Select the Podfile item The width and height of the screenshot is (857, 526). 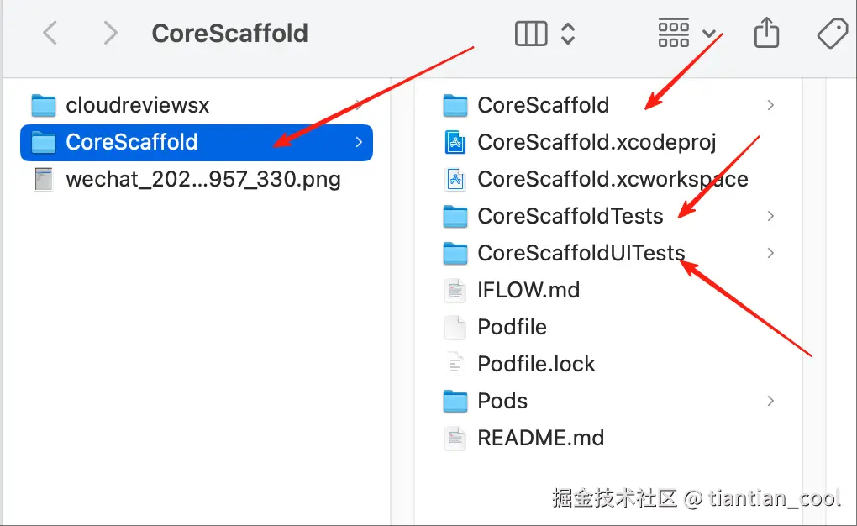coord(512,327)
